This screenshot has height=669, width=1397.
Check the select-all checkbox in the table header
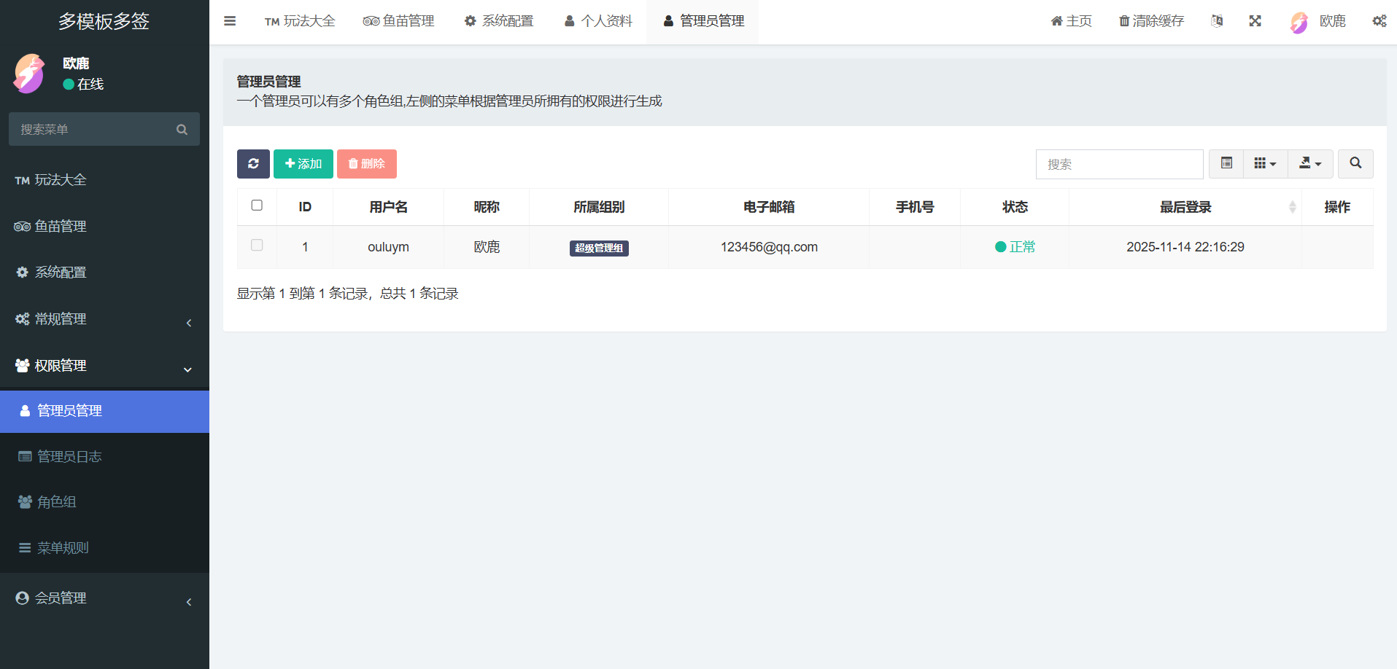(257, 206)
